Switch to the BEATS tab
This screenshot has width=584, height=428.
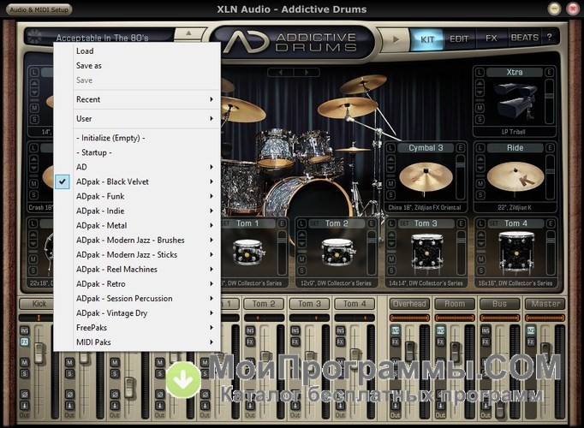[x=524, y=38]
